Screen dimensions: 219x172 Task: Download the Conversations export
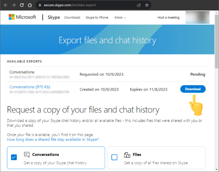point(193,89)
